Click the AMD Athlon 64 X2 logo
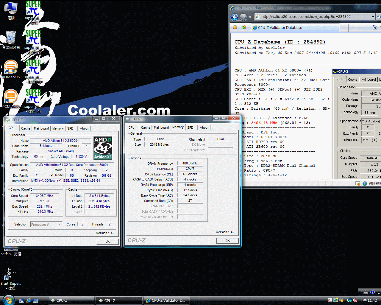The image size is (381, 305). (103, 148)
